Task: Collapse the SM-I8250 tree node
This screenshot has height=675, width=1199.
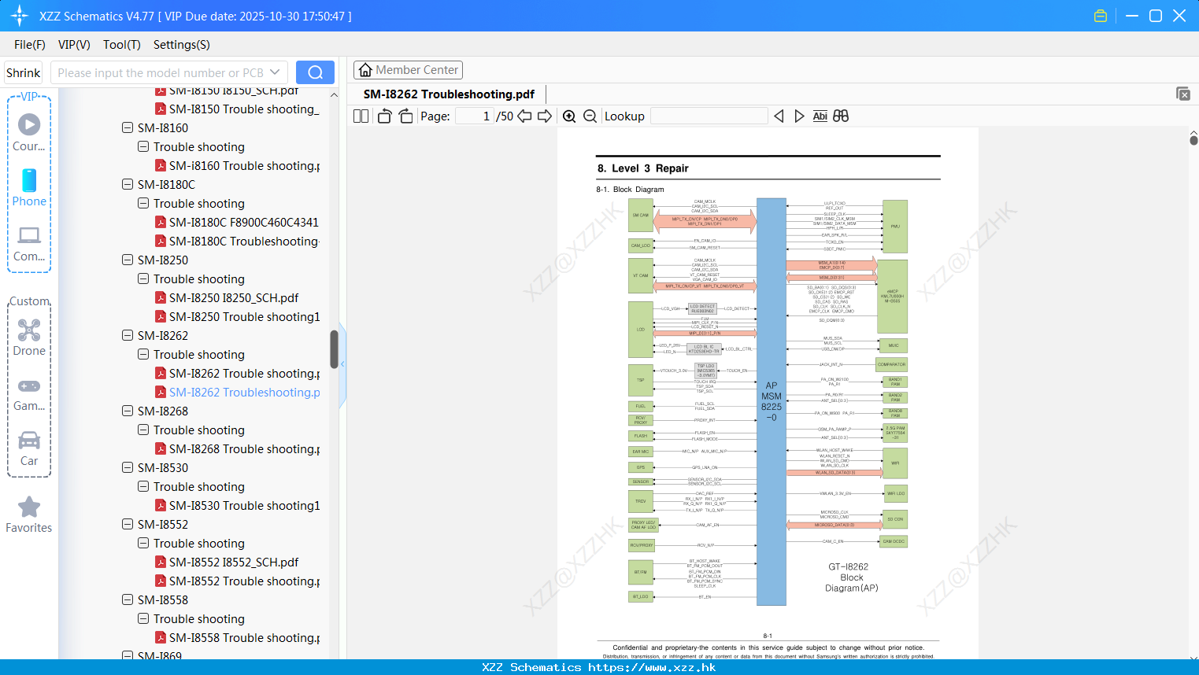Action: tap(128, 260)
